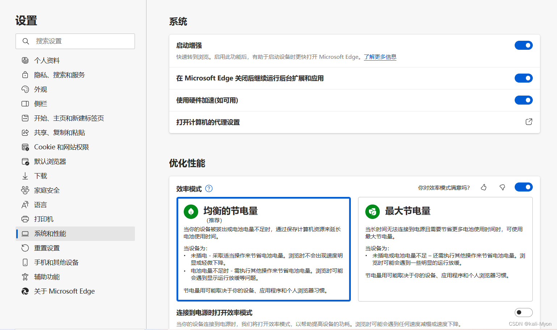Click the 开始、主页和新建标签页 icon
The image size is (557, 330).
(25, 118)
